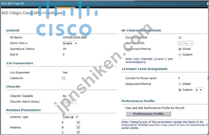The height and width of the screenshot is (135, 209).
Task: Tick the ClientLink checkbox
Action: click(63, 78)
